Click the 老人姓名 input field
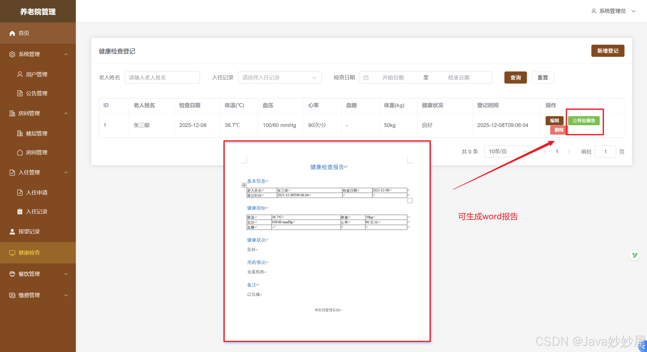 click(x=162, y=78)
